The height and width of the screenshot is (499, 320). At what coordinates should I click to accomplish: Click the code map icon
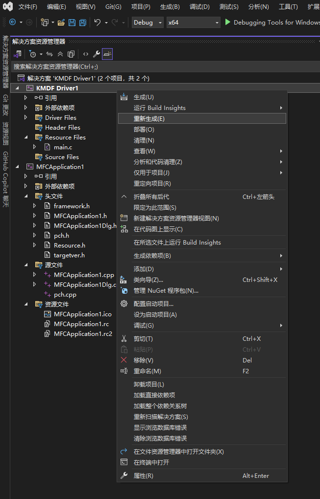pyautogui.click(x=124, y=229)
